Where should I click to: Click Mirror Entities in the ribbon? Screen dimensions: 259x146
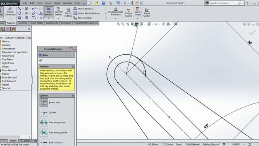(83, 9)
